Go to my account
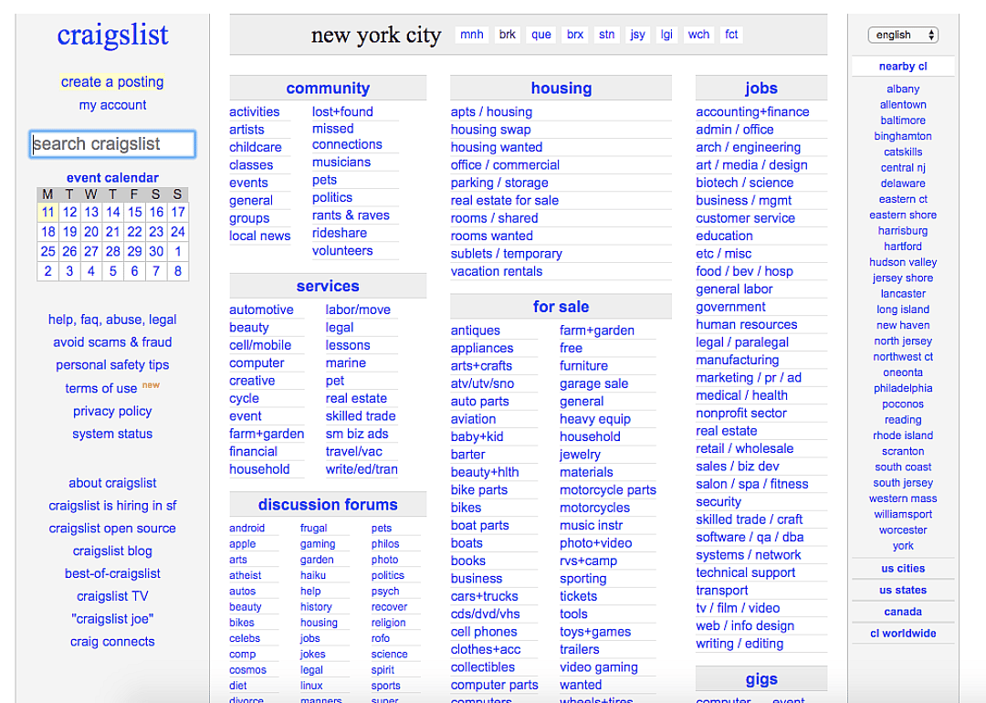 point(112,105)
